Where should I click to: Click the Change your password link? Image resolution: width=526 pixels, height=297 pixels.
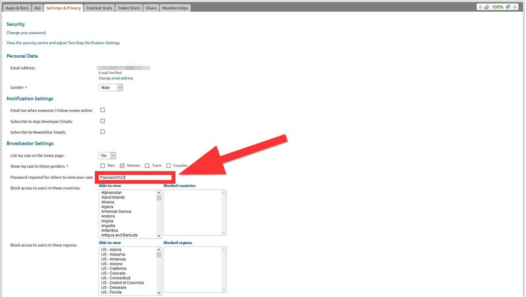tap(26, 33)
